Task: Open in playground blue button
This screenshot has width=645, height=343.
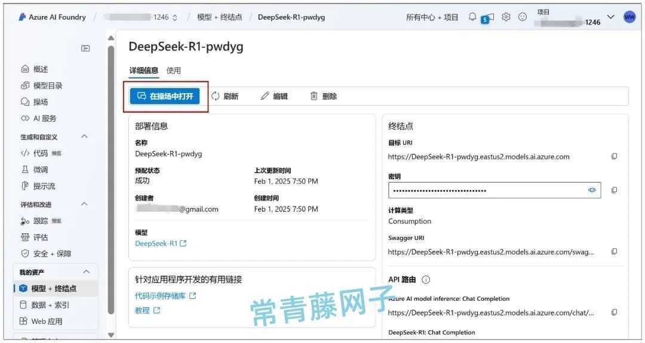Action: (x=165, y=96)
